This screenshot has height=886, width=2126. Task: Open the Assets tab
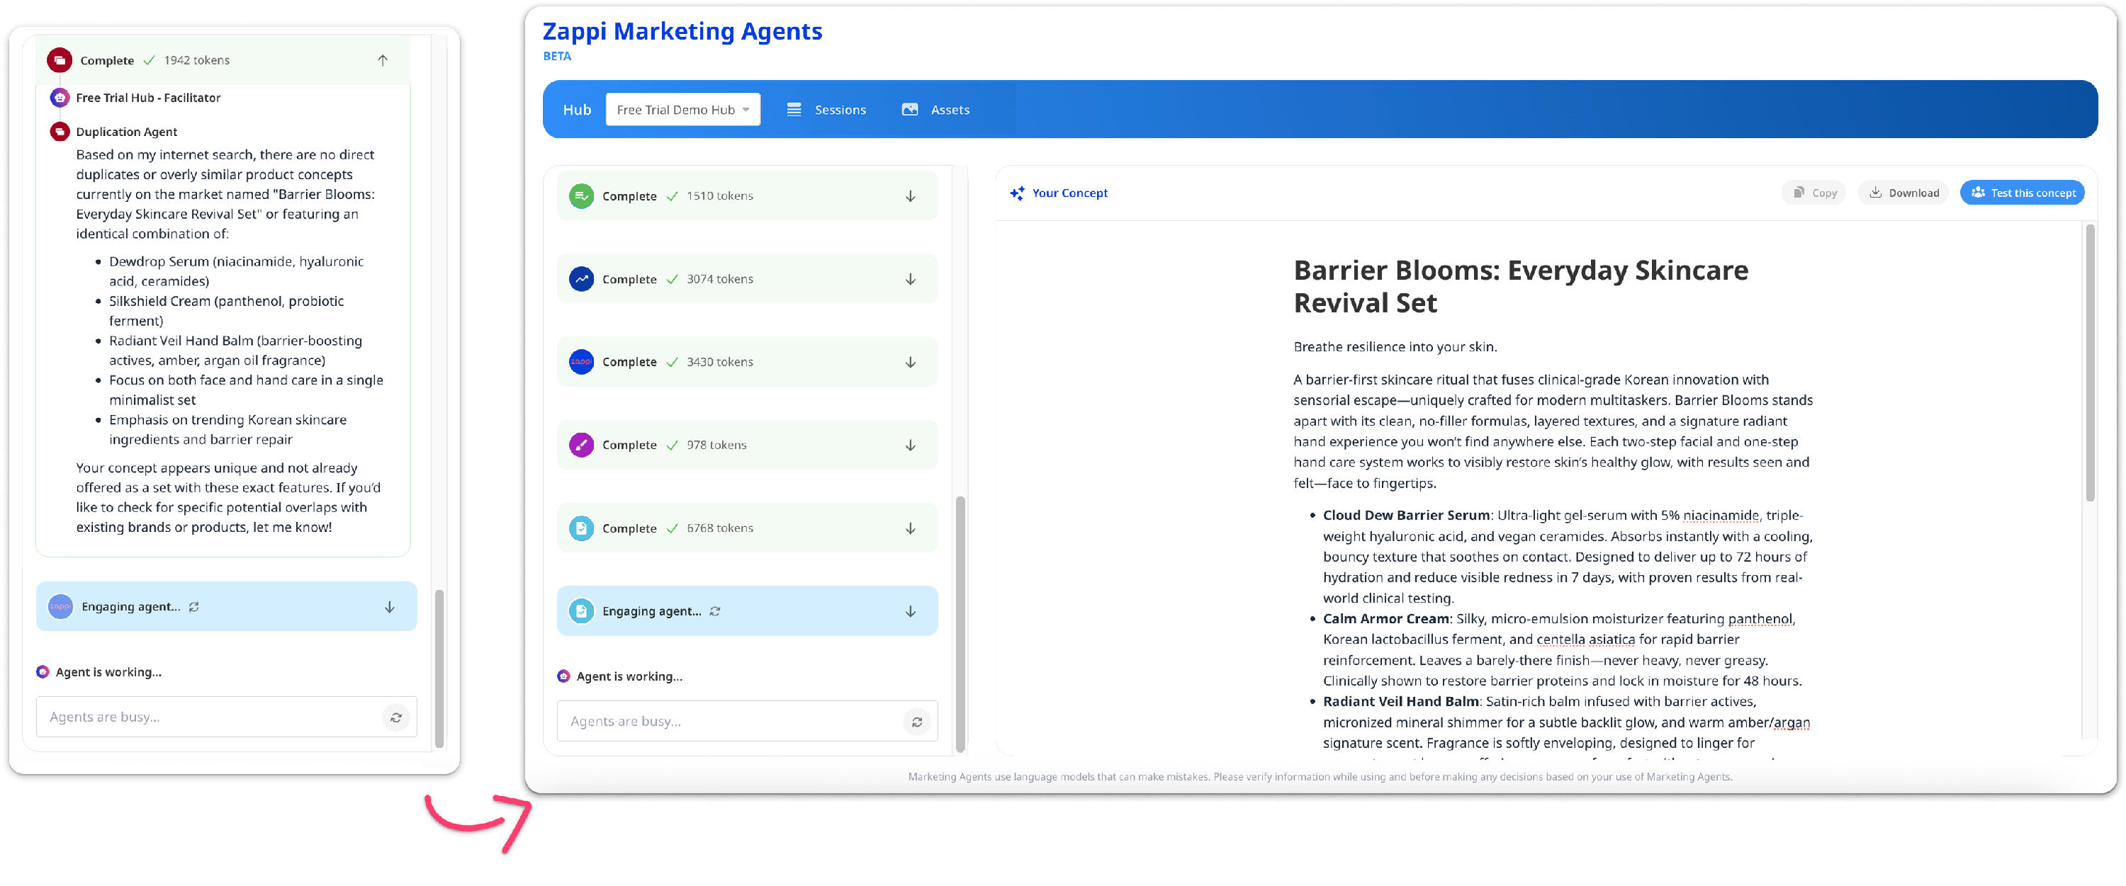click(936, 109)
